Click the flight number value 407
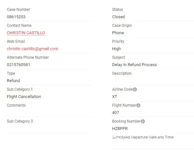194x151 pixels. click(116, 113)
